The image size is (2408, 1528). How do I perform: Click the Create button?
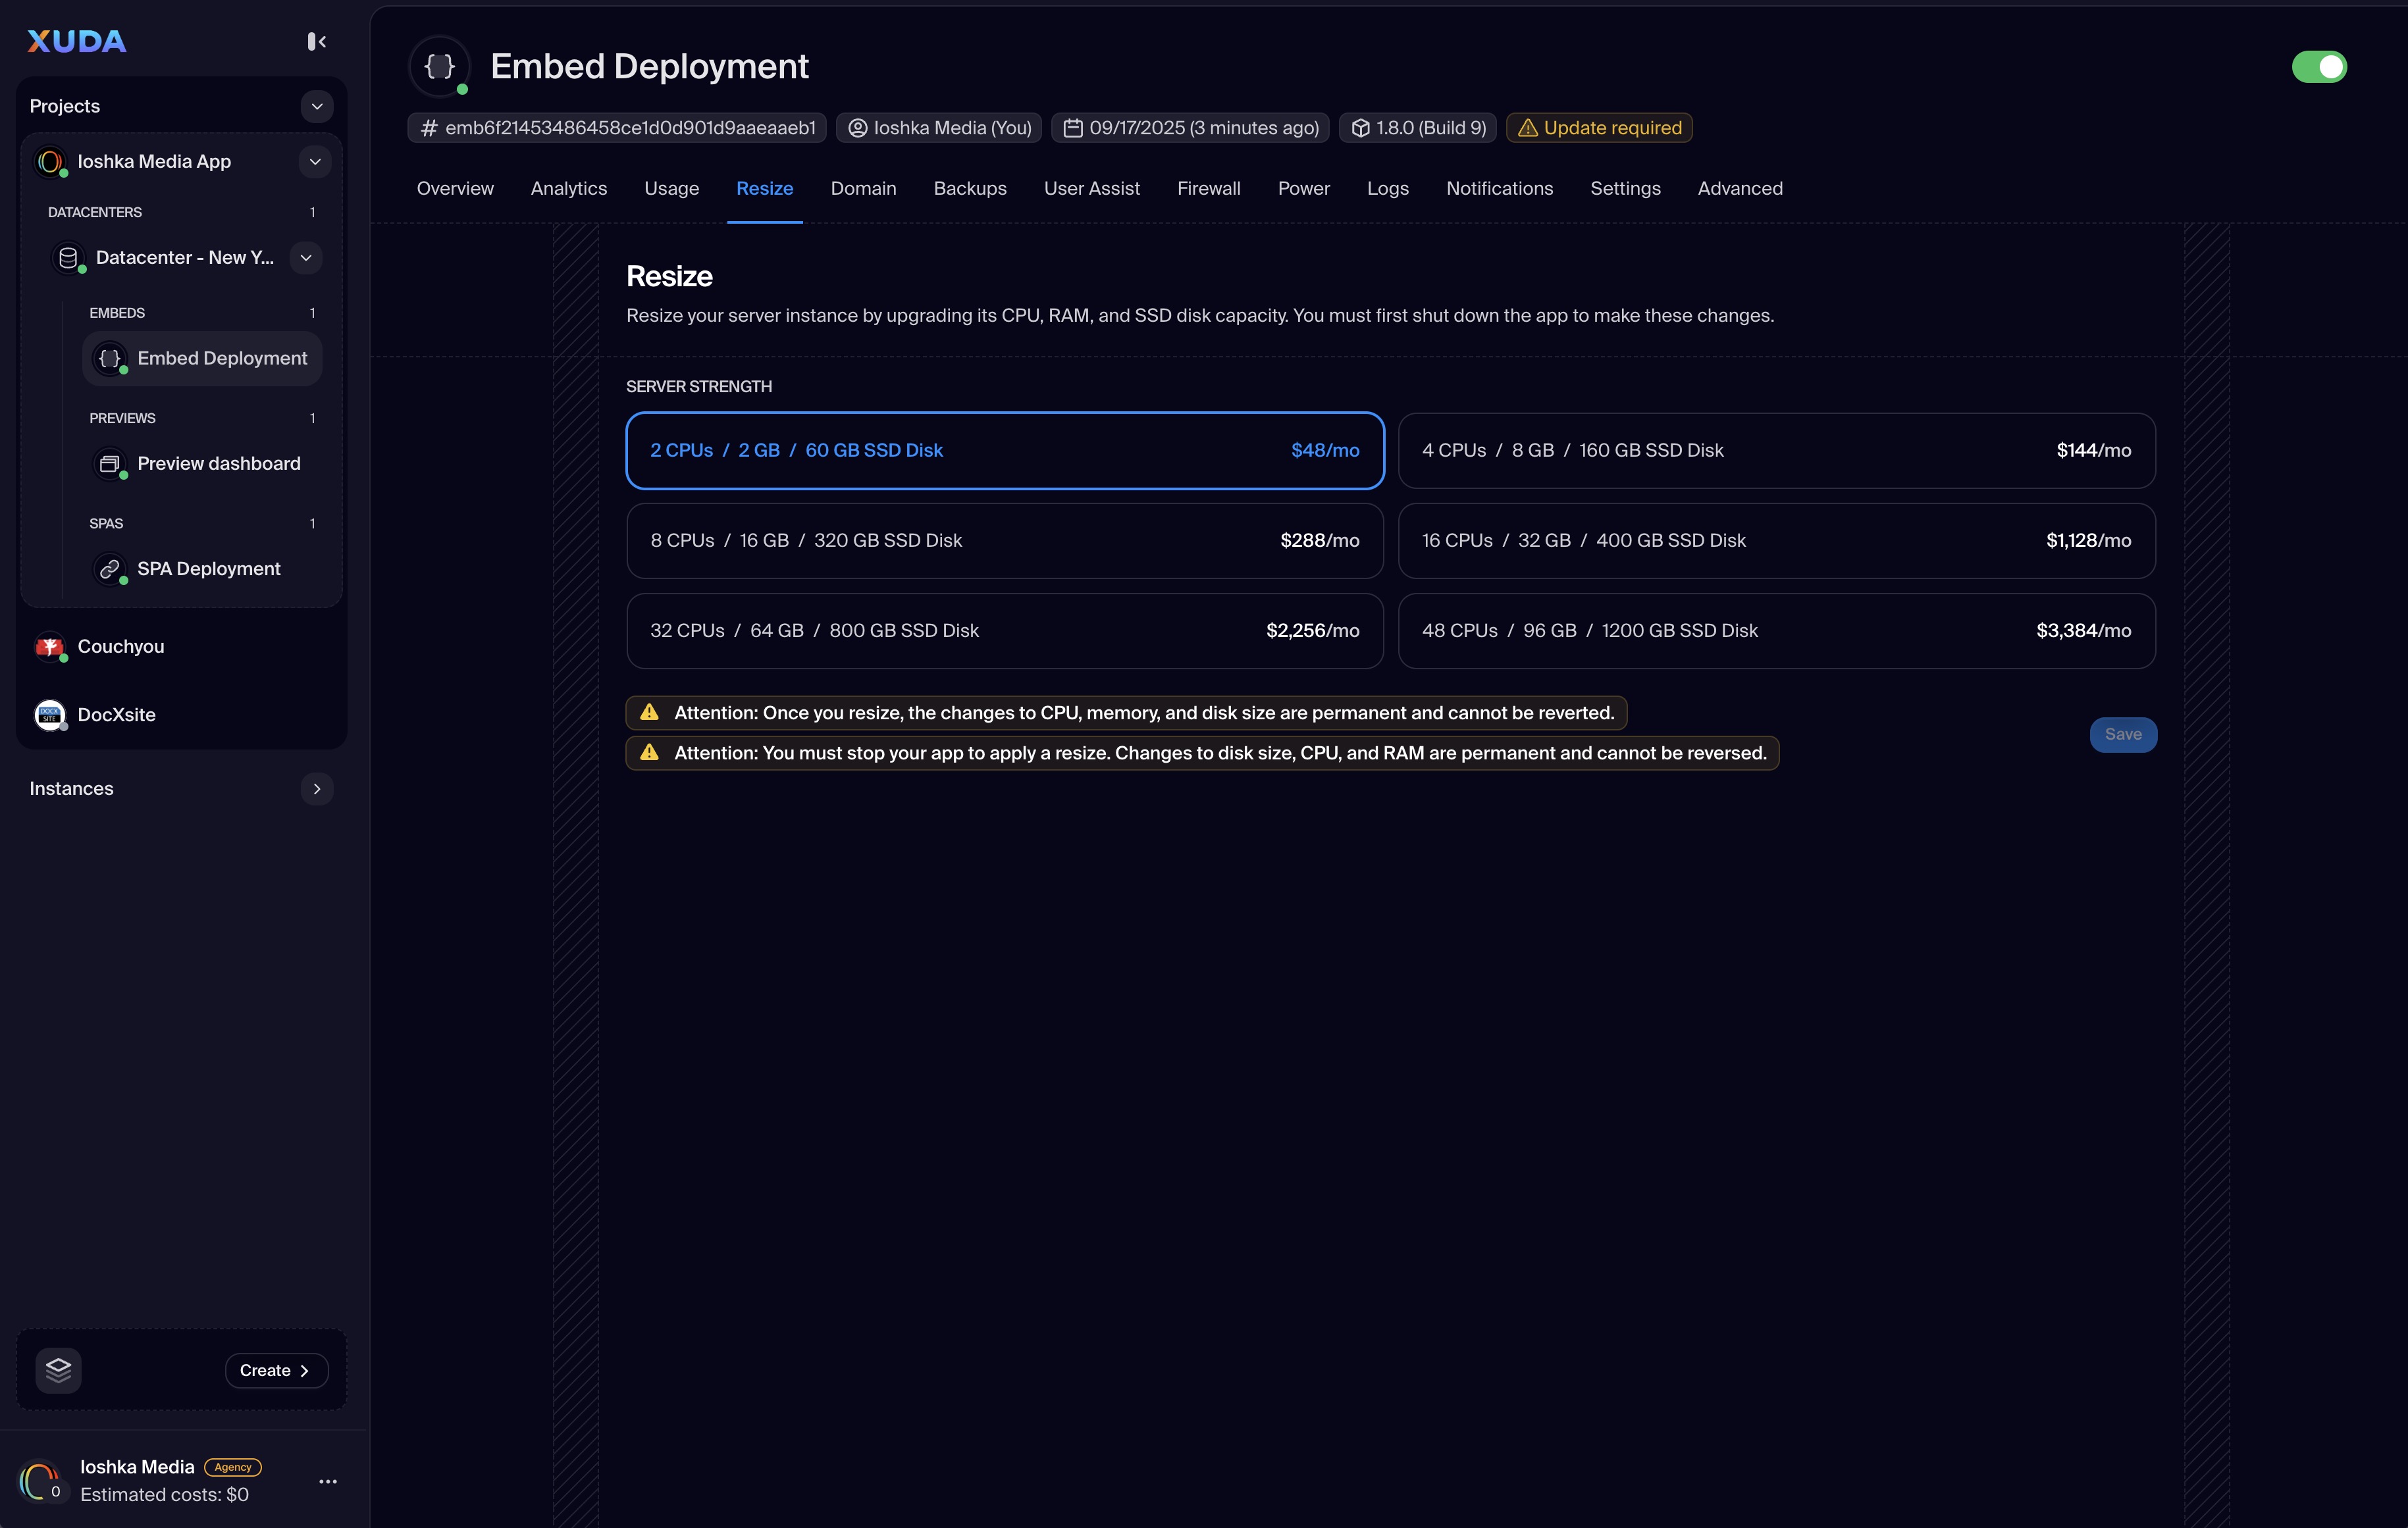[x=276, y=1370]
